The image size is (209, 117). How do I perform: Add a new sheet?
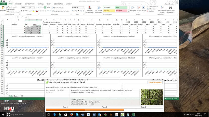pos(22,96)
